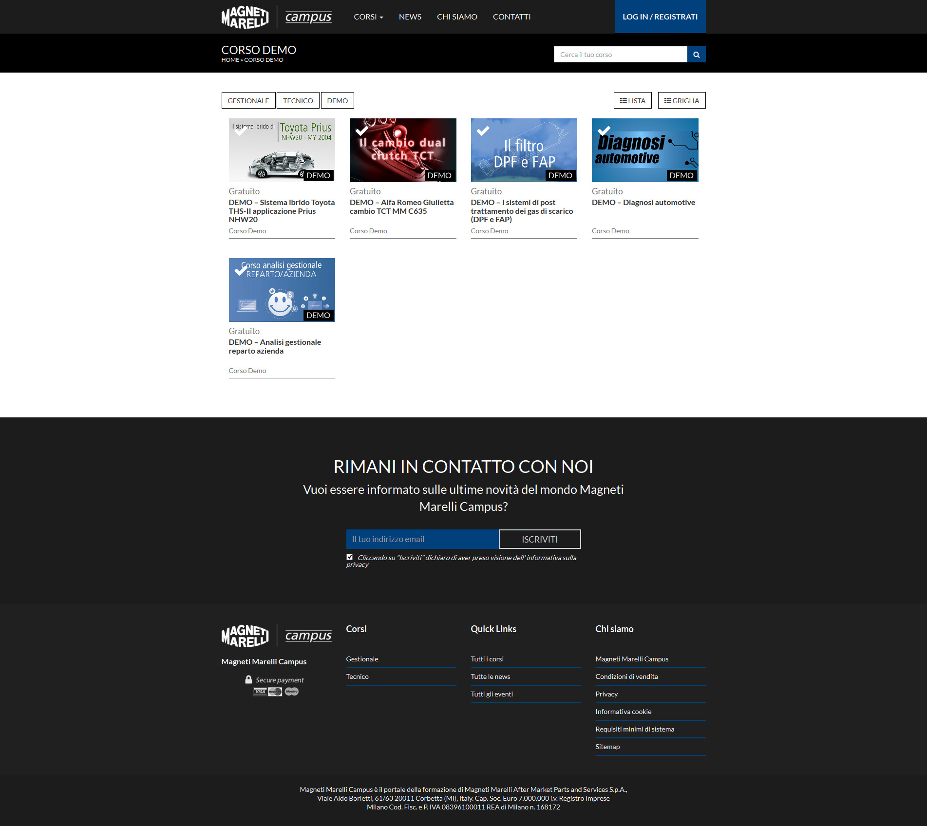Filter courses by DEMO
The width and height of the screenshot is (927, 826).
338,100
